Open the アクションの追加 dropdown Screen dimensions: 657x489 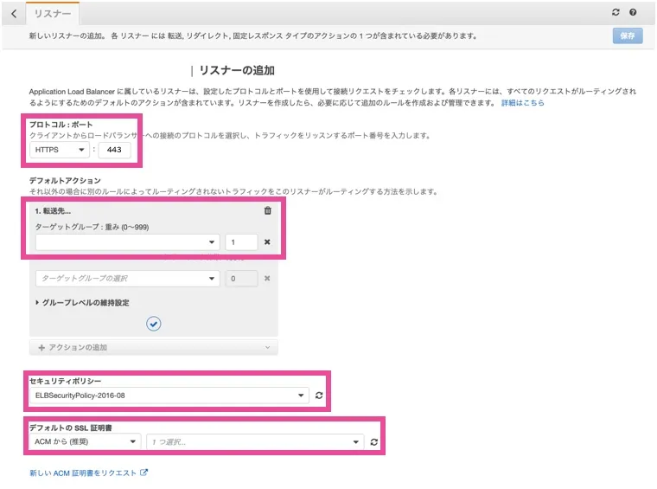pos(153,347)
